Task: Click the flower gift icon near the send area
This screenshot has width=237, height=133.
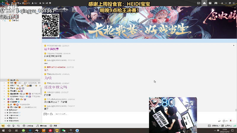Action: [230, 121]
